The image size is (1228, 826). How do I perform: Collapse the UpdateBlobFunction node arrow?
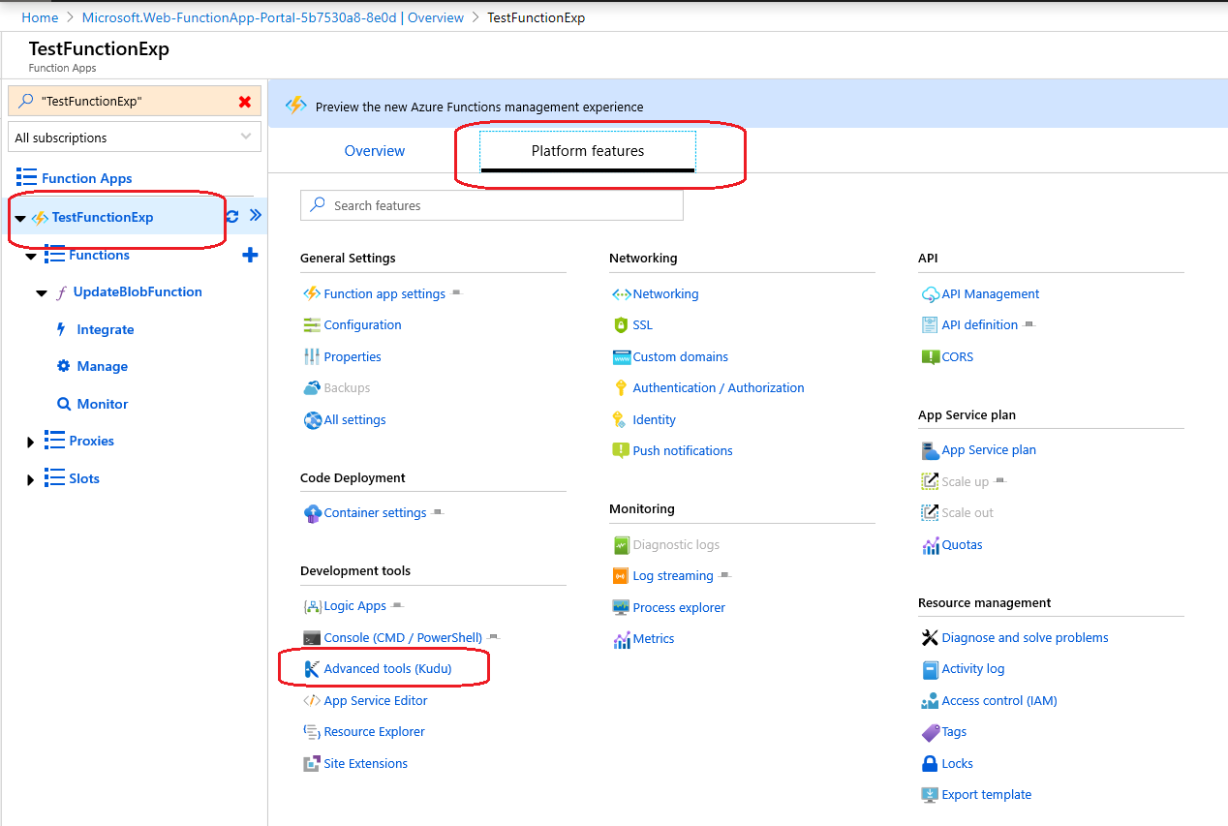41,293
